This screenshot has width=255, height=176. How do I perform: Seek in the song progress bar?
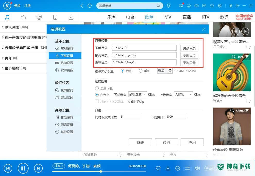(x=99, y=171)
